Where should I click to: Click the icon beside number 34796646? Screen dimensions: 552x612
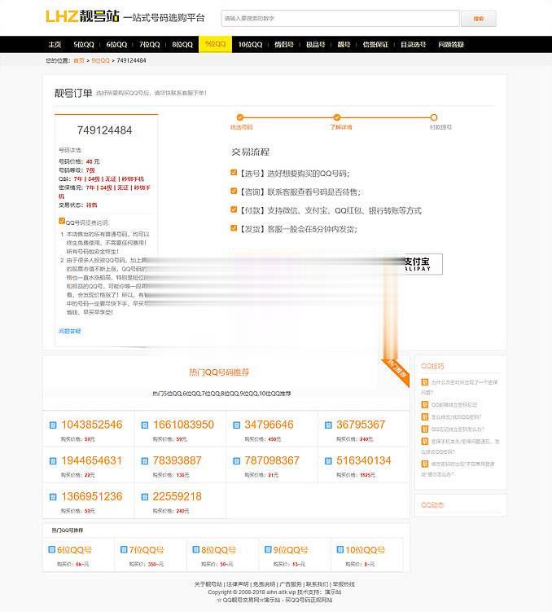(236, 425)
